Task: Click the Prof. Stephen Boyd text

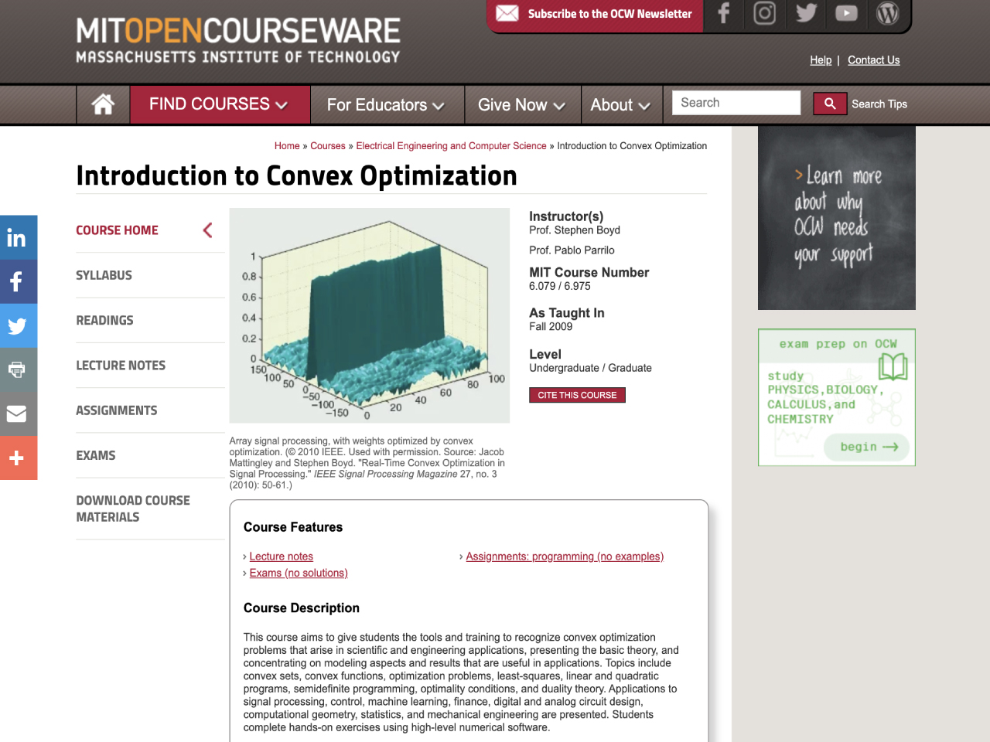Action: pyautogui.click(x=575, y=230)
